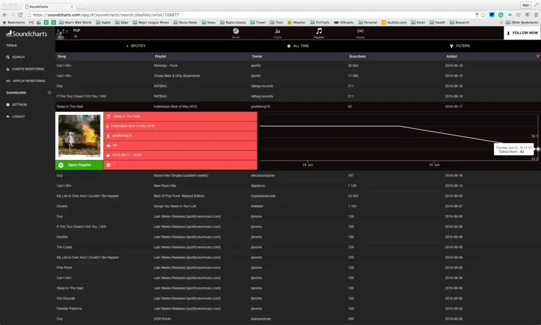Sort table by Playlist column header
541x325 pixels.
click(161, 56)
